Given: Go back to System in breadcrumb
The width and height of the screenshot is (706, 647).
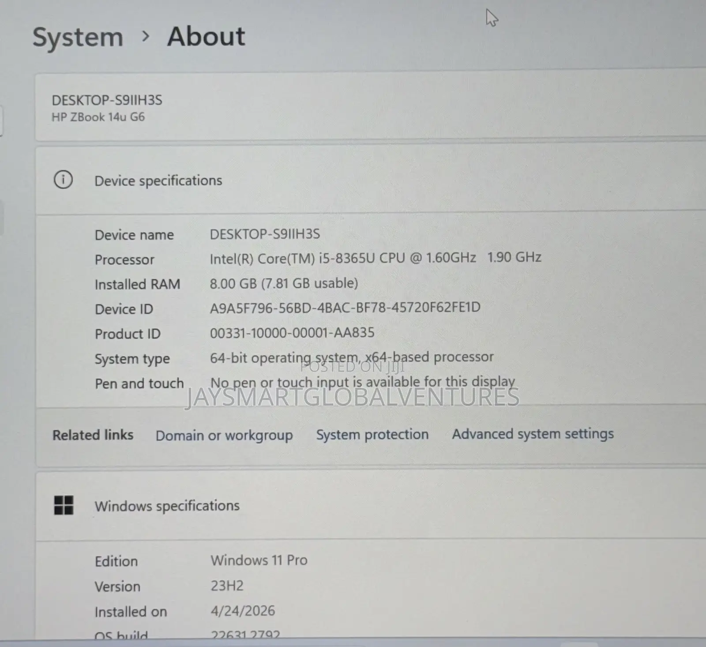Looking at the screenshot, I should point(78,37).
